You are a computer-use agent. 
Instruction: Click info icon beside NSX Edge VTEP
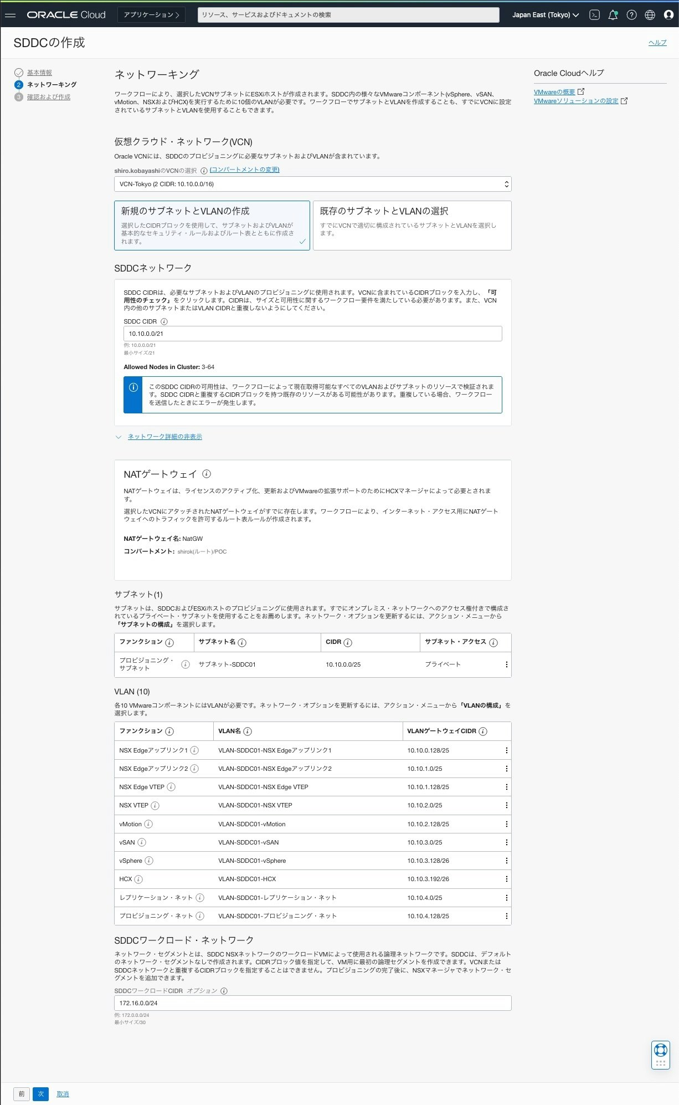pyautogui.click(x=171, y=787)
